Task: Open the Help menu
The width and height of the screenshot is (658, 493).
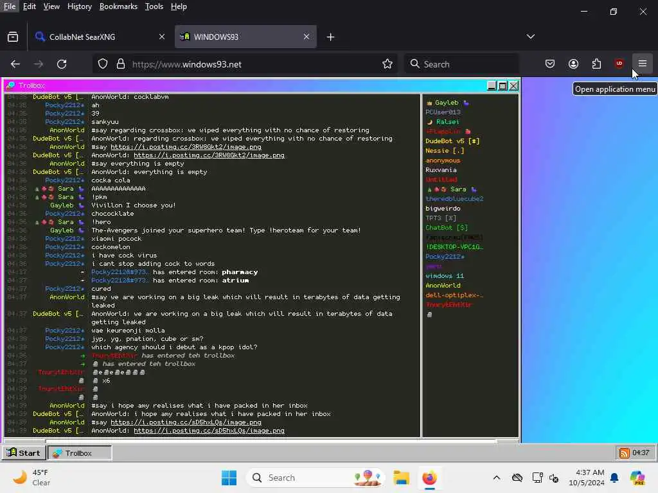Action: tap(179, 6)
